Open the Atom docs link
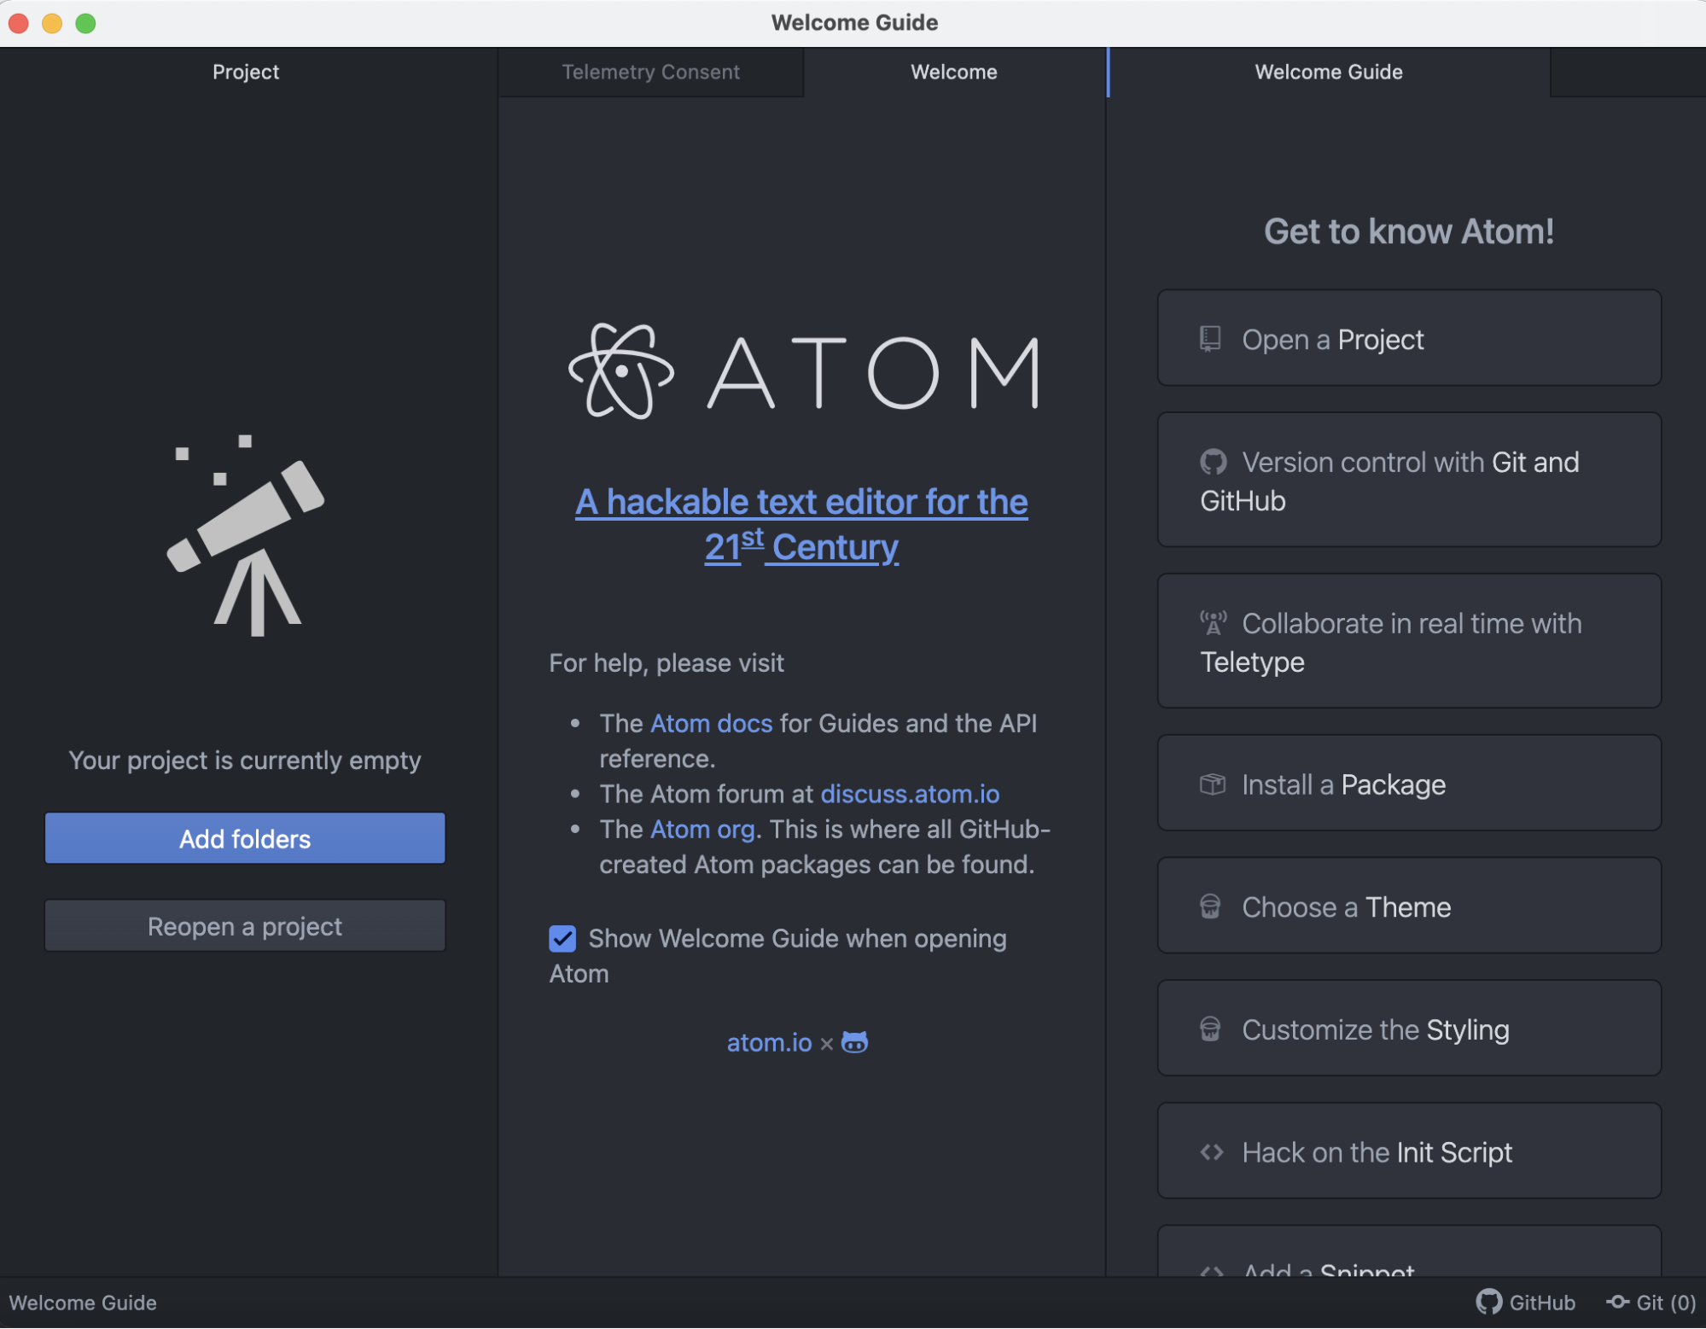 click(x=711, y=723)
